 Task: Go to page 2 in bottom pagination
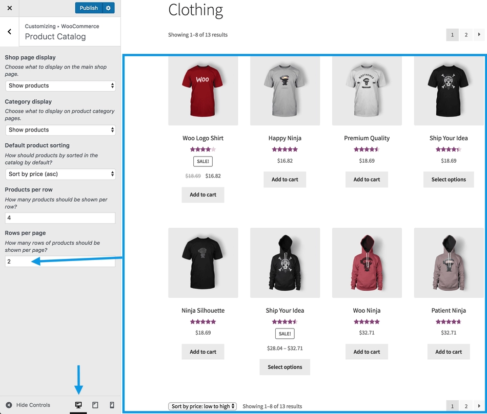coord(466,406)
